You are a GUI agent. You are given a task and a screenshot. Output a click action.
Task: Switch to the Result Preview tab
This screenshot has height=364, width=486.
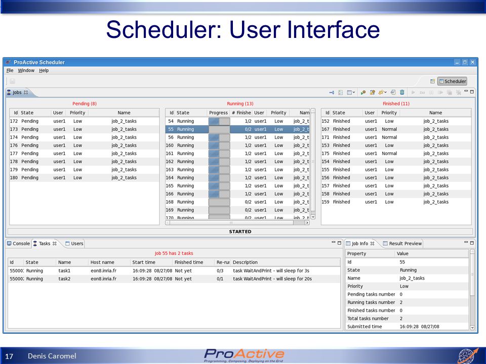pos(402,244)
